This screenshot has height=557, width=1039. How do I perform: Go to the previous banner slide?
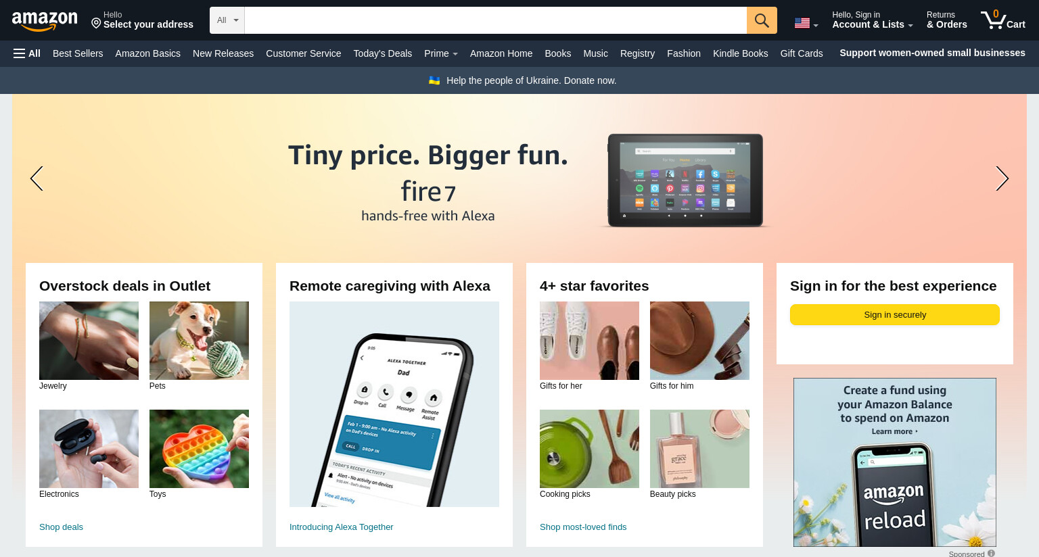pos(37,178)
